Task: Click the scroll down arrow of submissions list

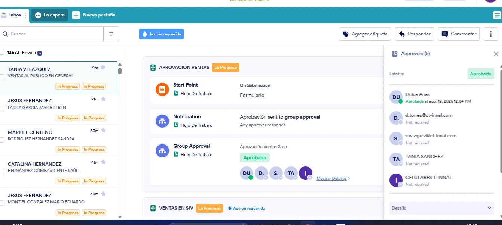Action: (x=120, y=216)
